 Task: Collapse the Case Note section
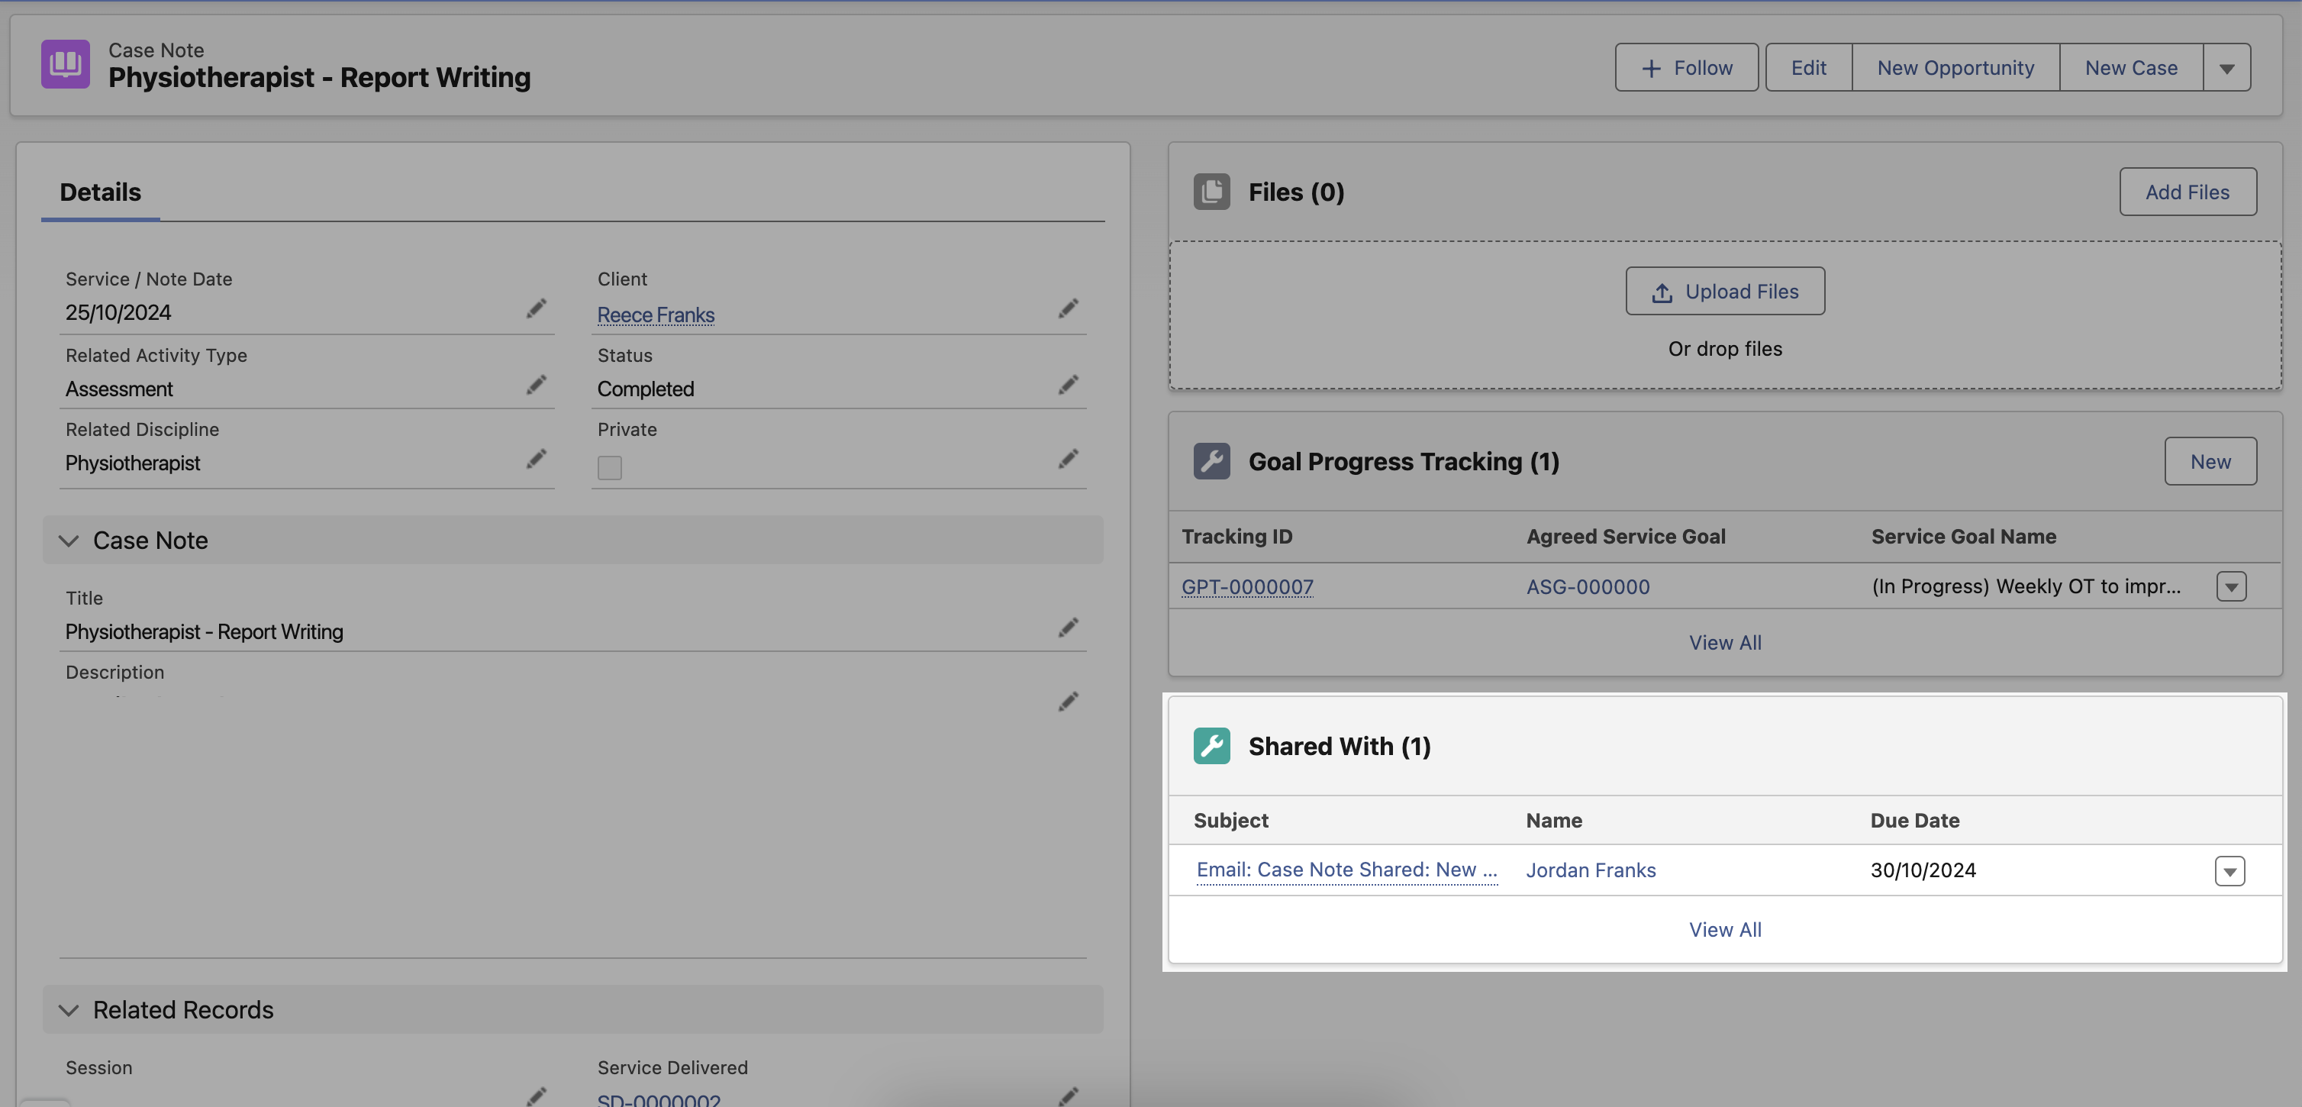pyautogui.click(x=69, y=541)
